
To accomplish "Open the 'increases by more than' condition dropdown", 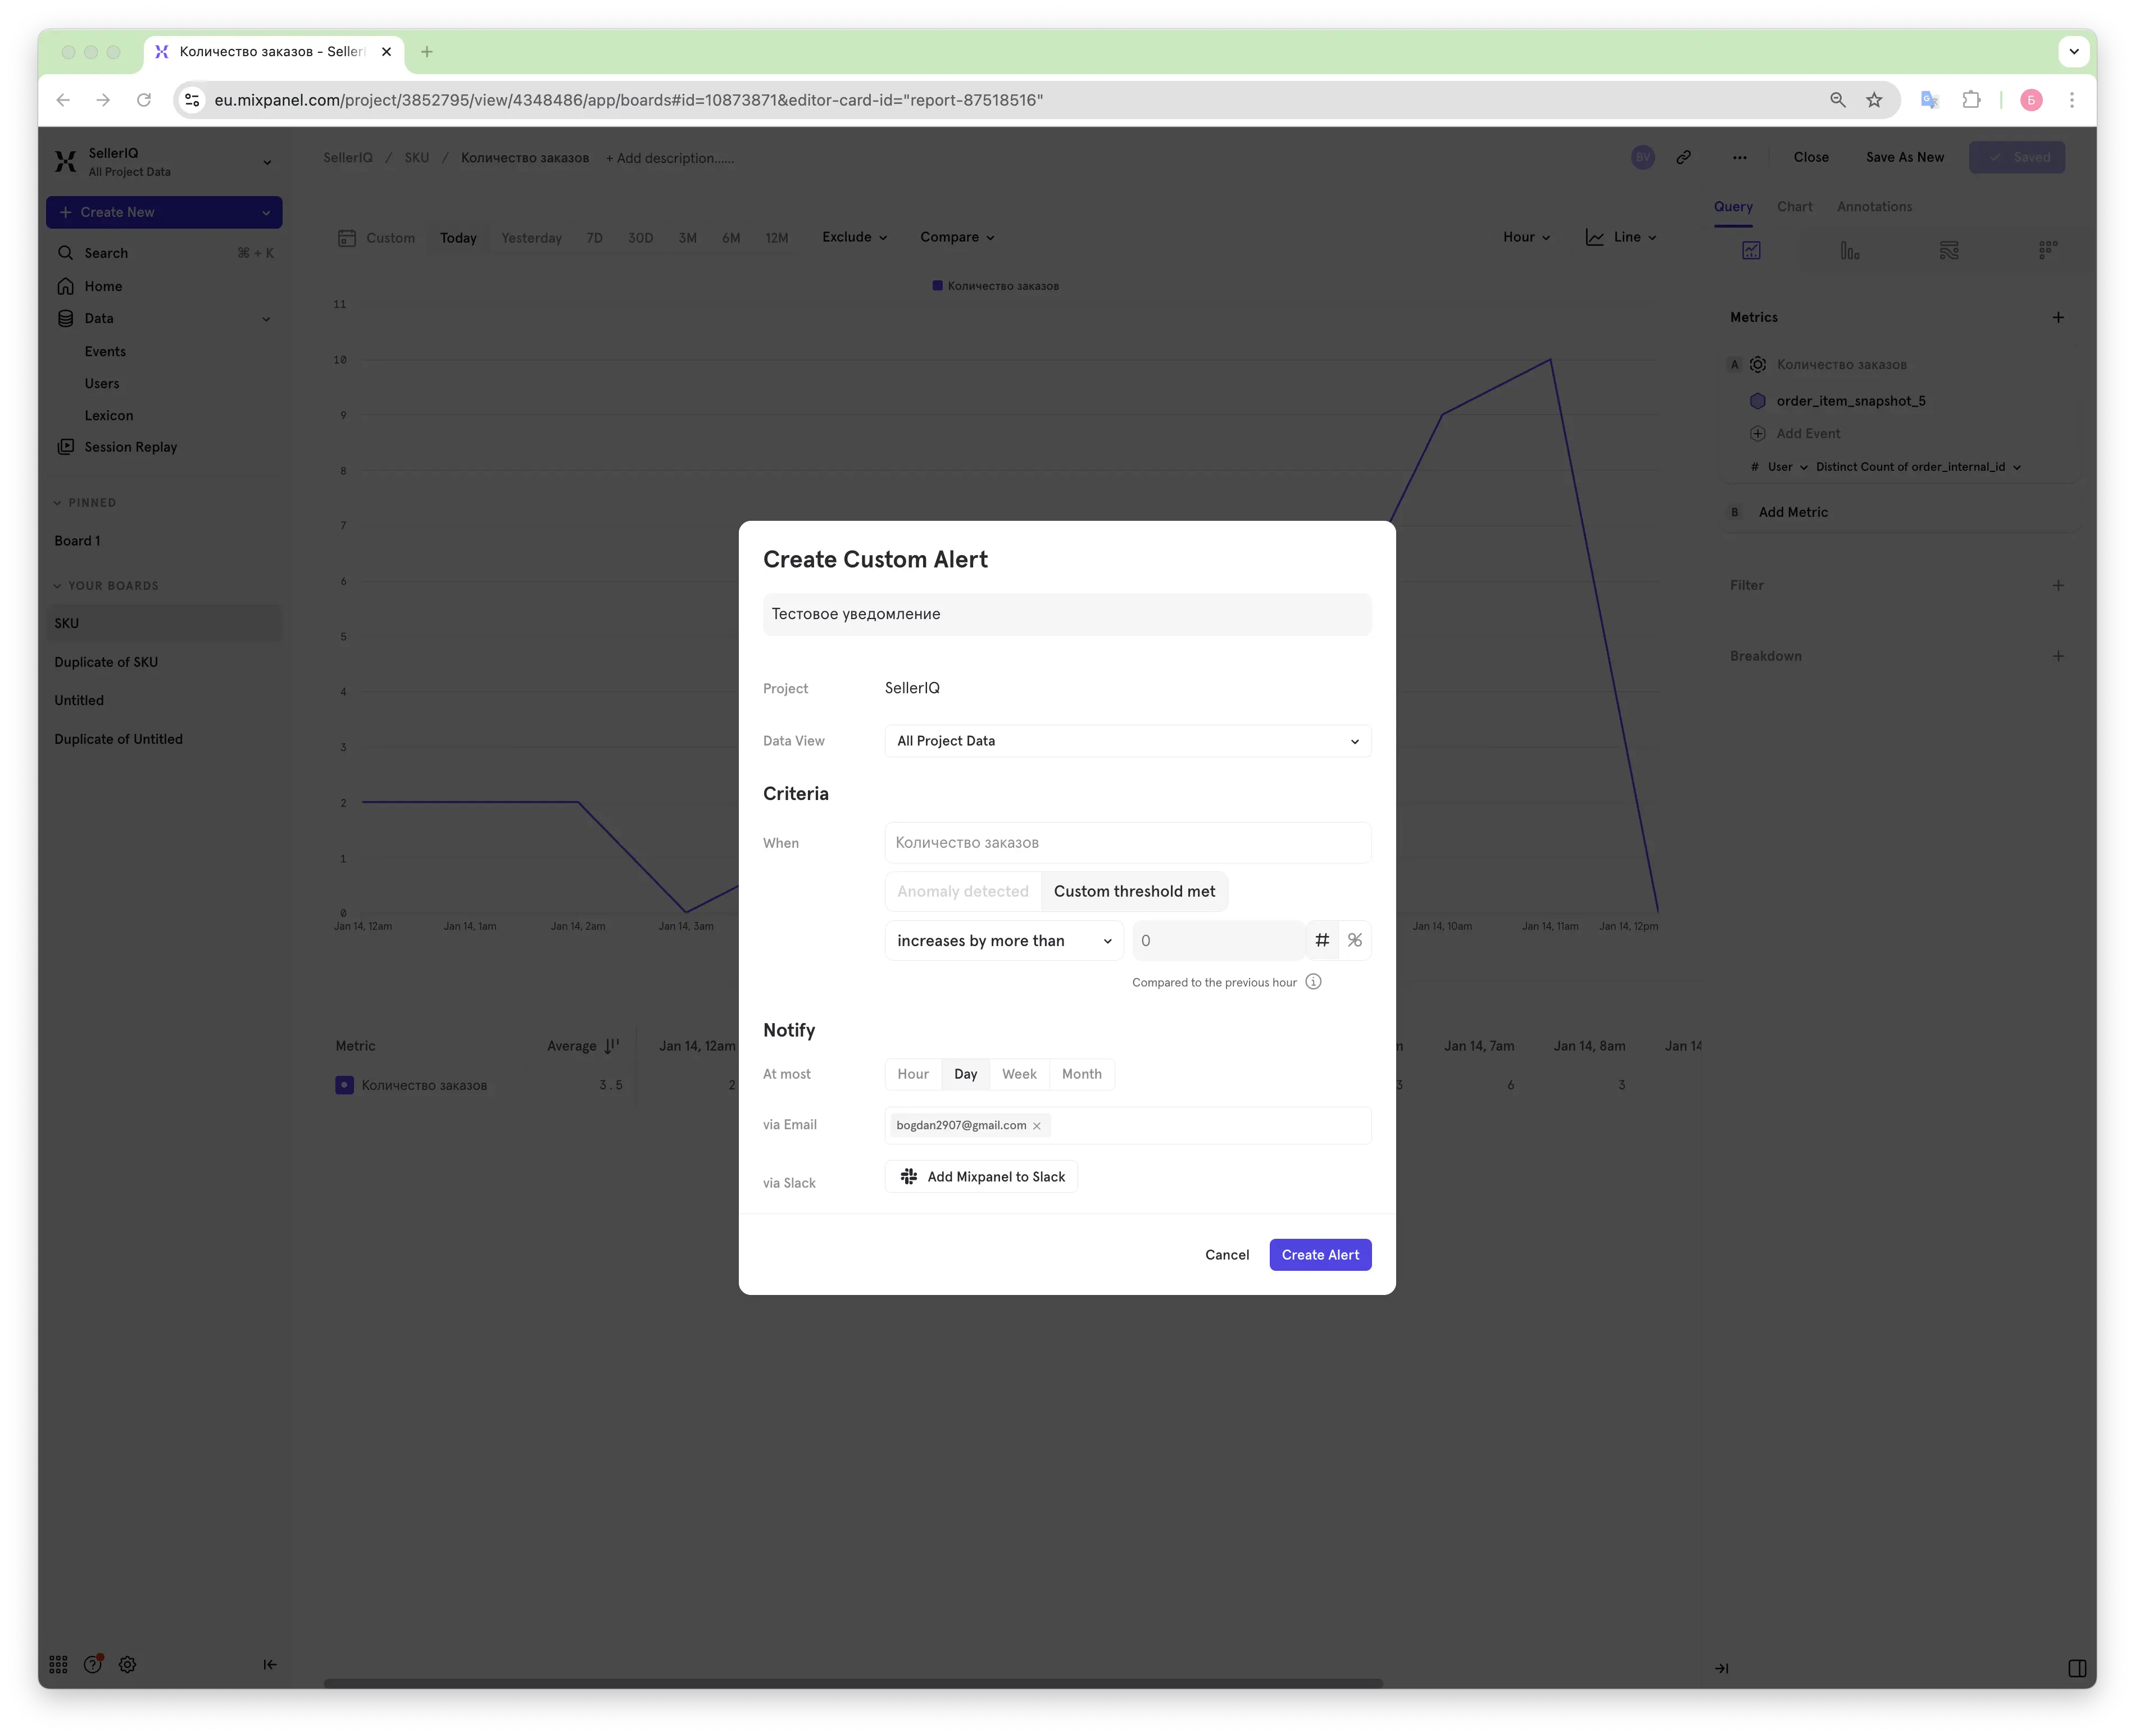I will point(1004,940).
